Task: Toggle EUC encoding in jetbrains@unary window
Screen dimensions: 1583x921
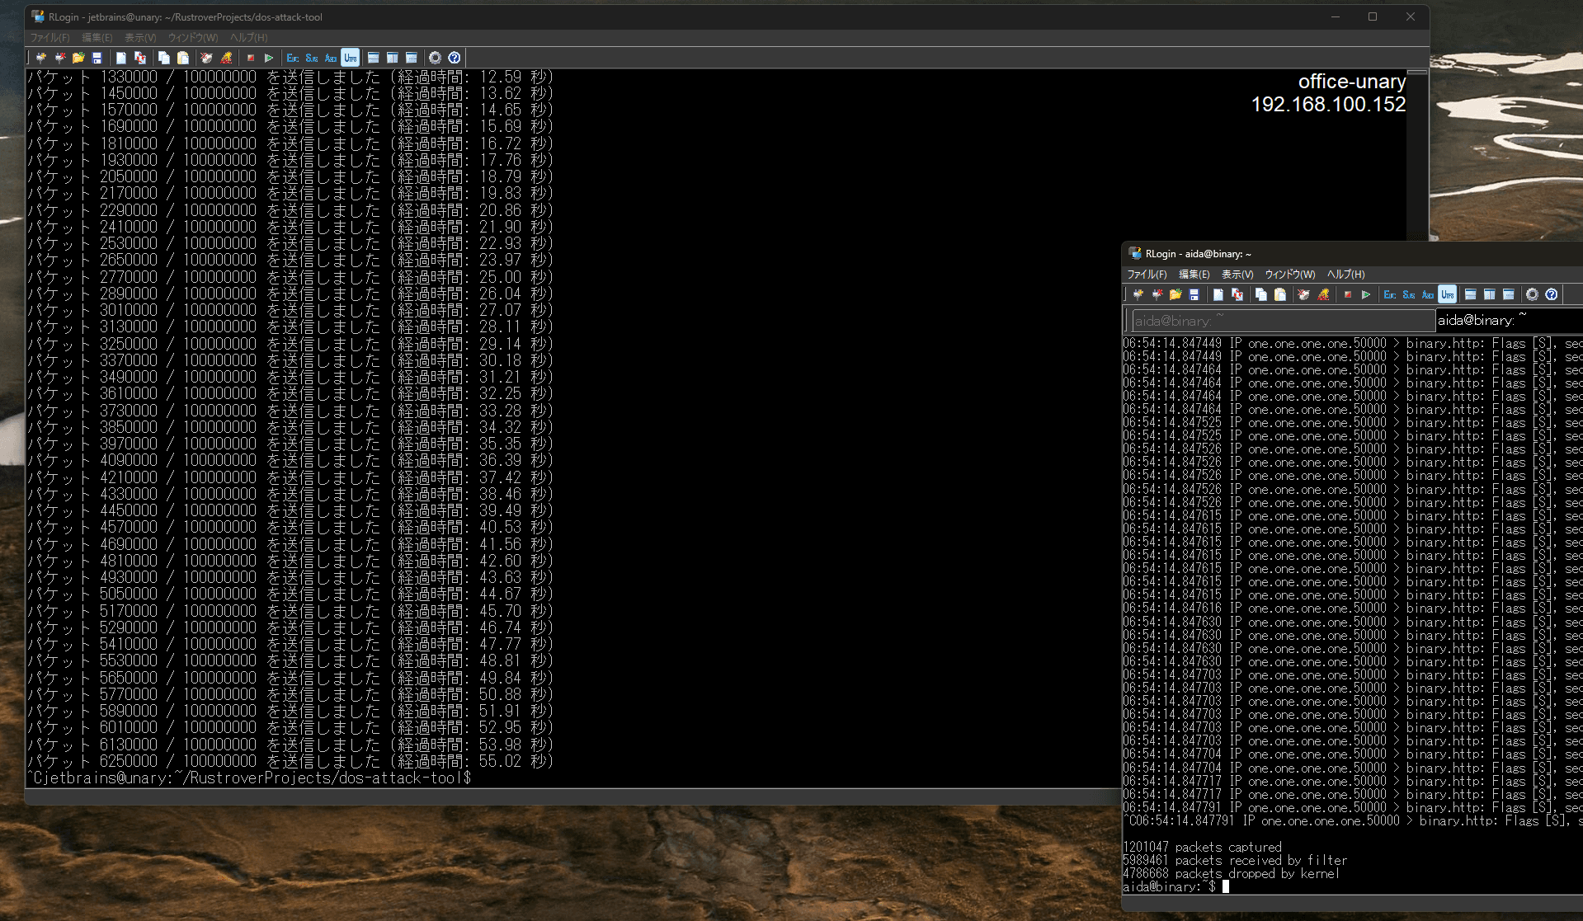Action: tap(293, 58)
